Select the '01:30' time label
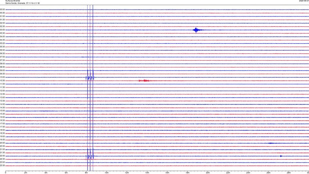This screenshot has width=309, height=174. [x=3, y=20]
